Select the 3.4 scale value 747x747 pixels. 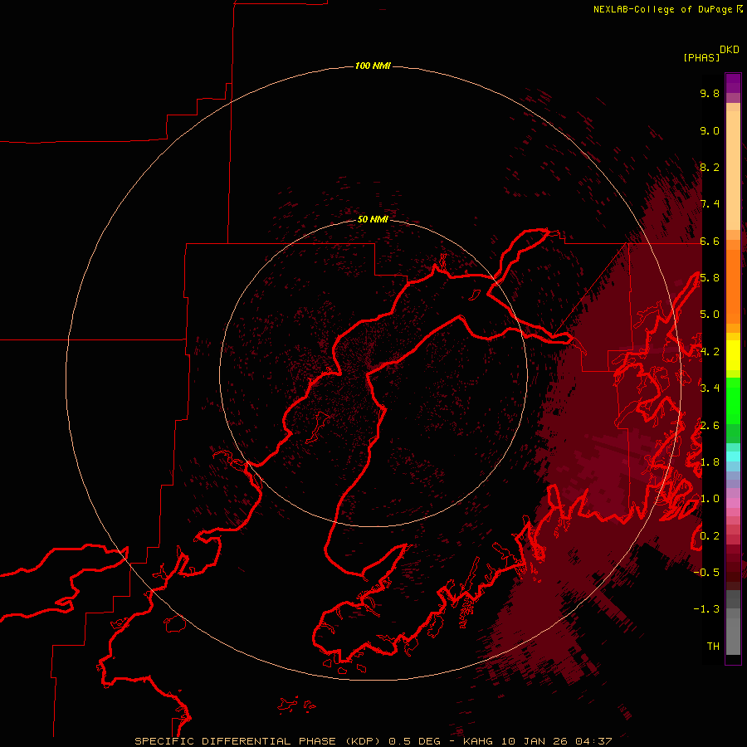(710, 388)
